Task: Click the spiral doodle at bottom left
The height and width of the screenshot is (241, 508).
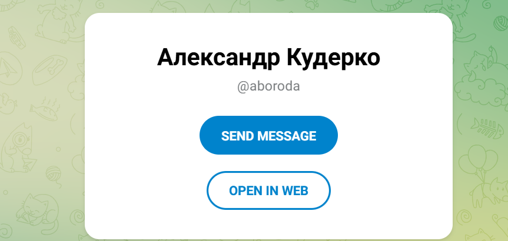Action: pyautogui.click(x=77, y=217)
